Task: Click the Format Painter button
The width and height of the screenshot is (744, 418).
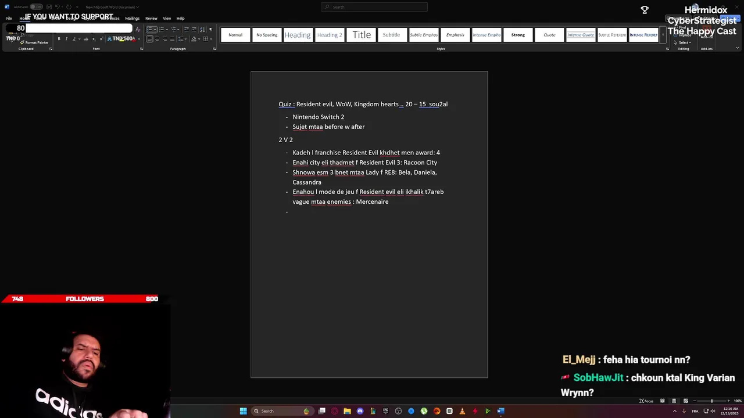Action: (33, 42)
